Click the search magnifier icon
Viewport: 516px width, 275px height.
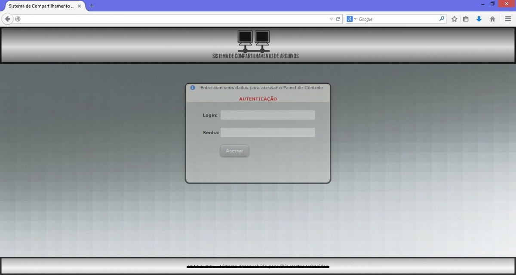442,19
